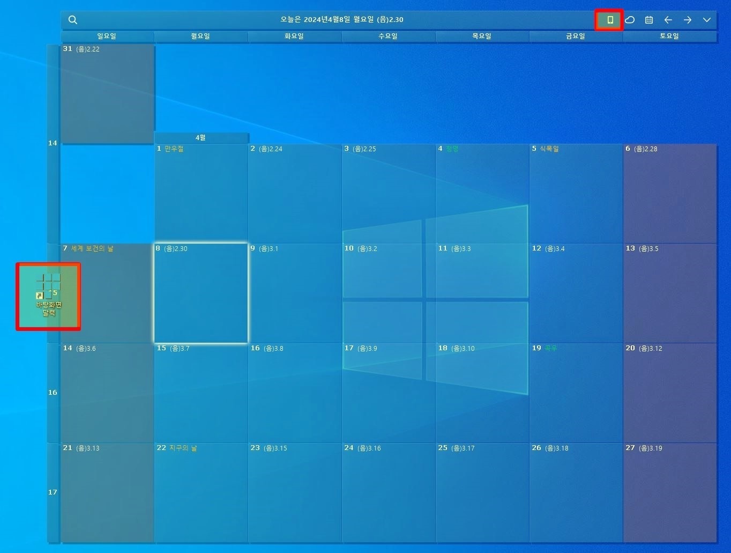Select April 11 cell (음)3.3

tap(482, 293)
